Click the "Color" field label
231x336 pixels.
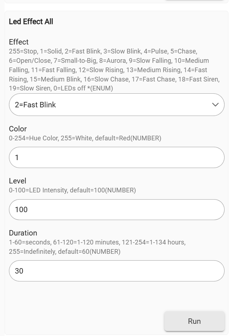18,129
